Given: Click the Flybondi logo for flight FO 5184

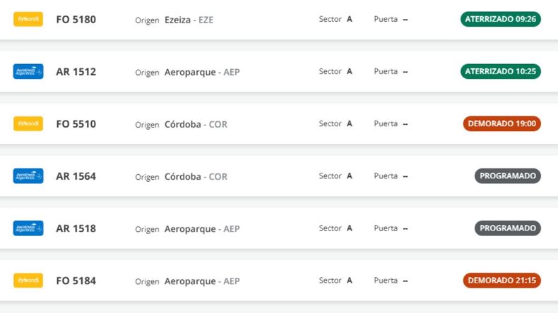Looking at the screenshot, I should (28, 281).
